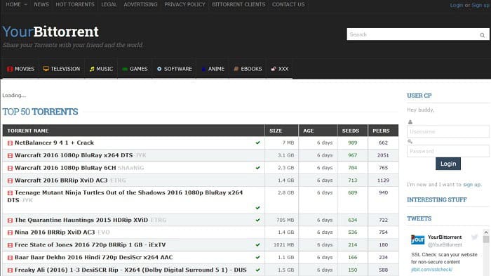Open Hot Torrents page

point(75,4)
